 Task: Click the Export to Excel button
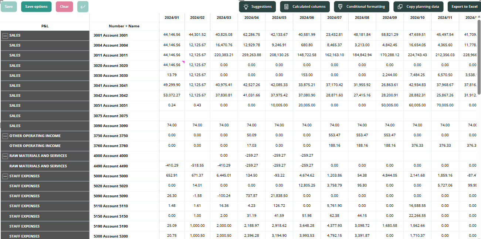click(464, 7)
